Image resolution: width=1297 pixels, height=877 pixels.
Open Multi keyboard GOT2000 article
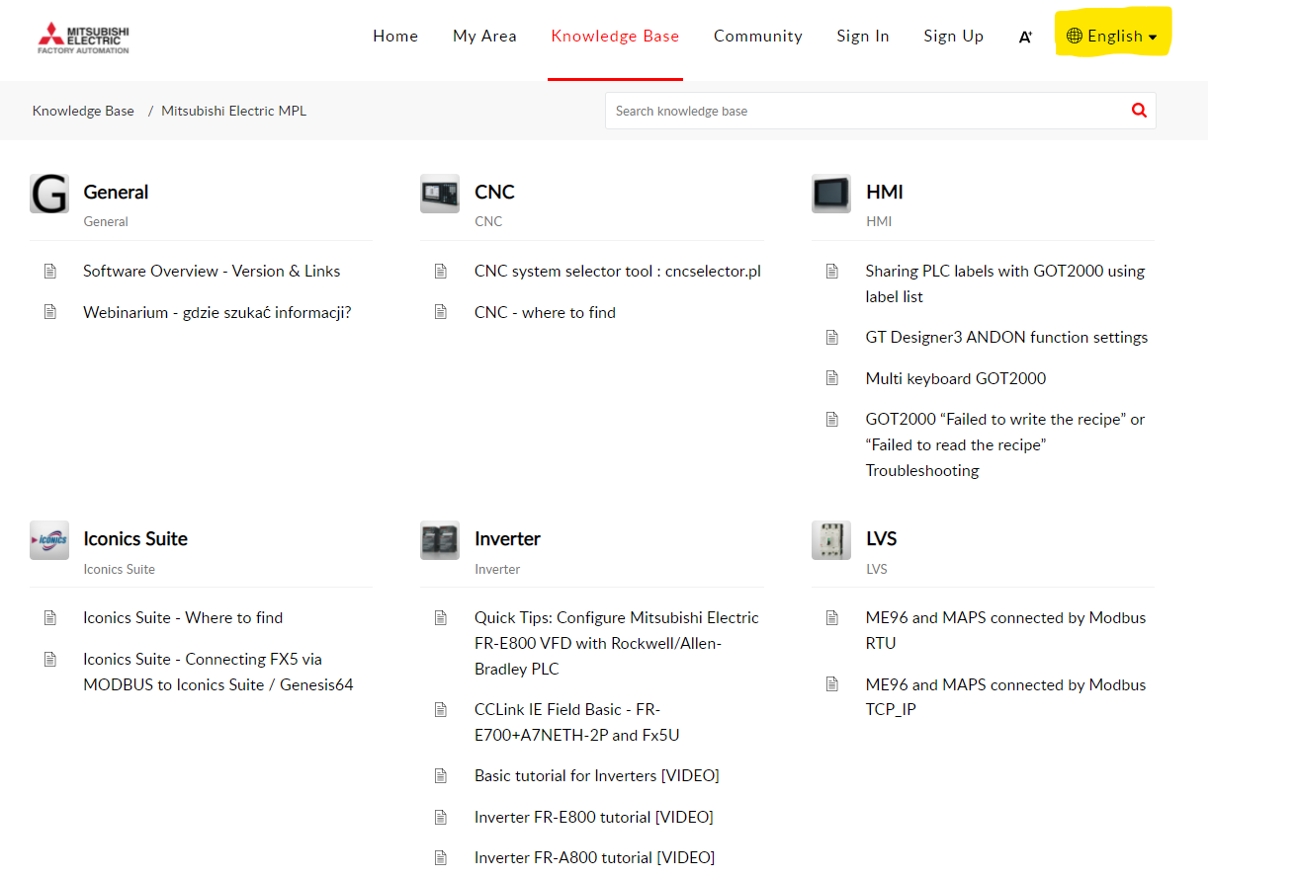(956, 378)
